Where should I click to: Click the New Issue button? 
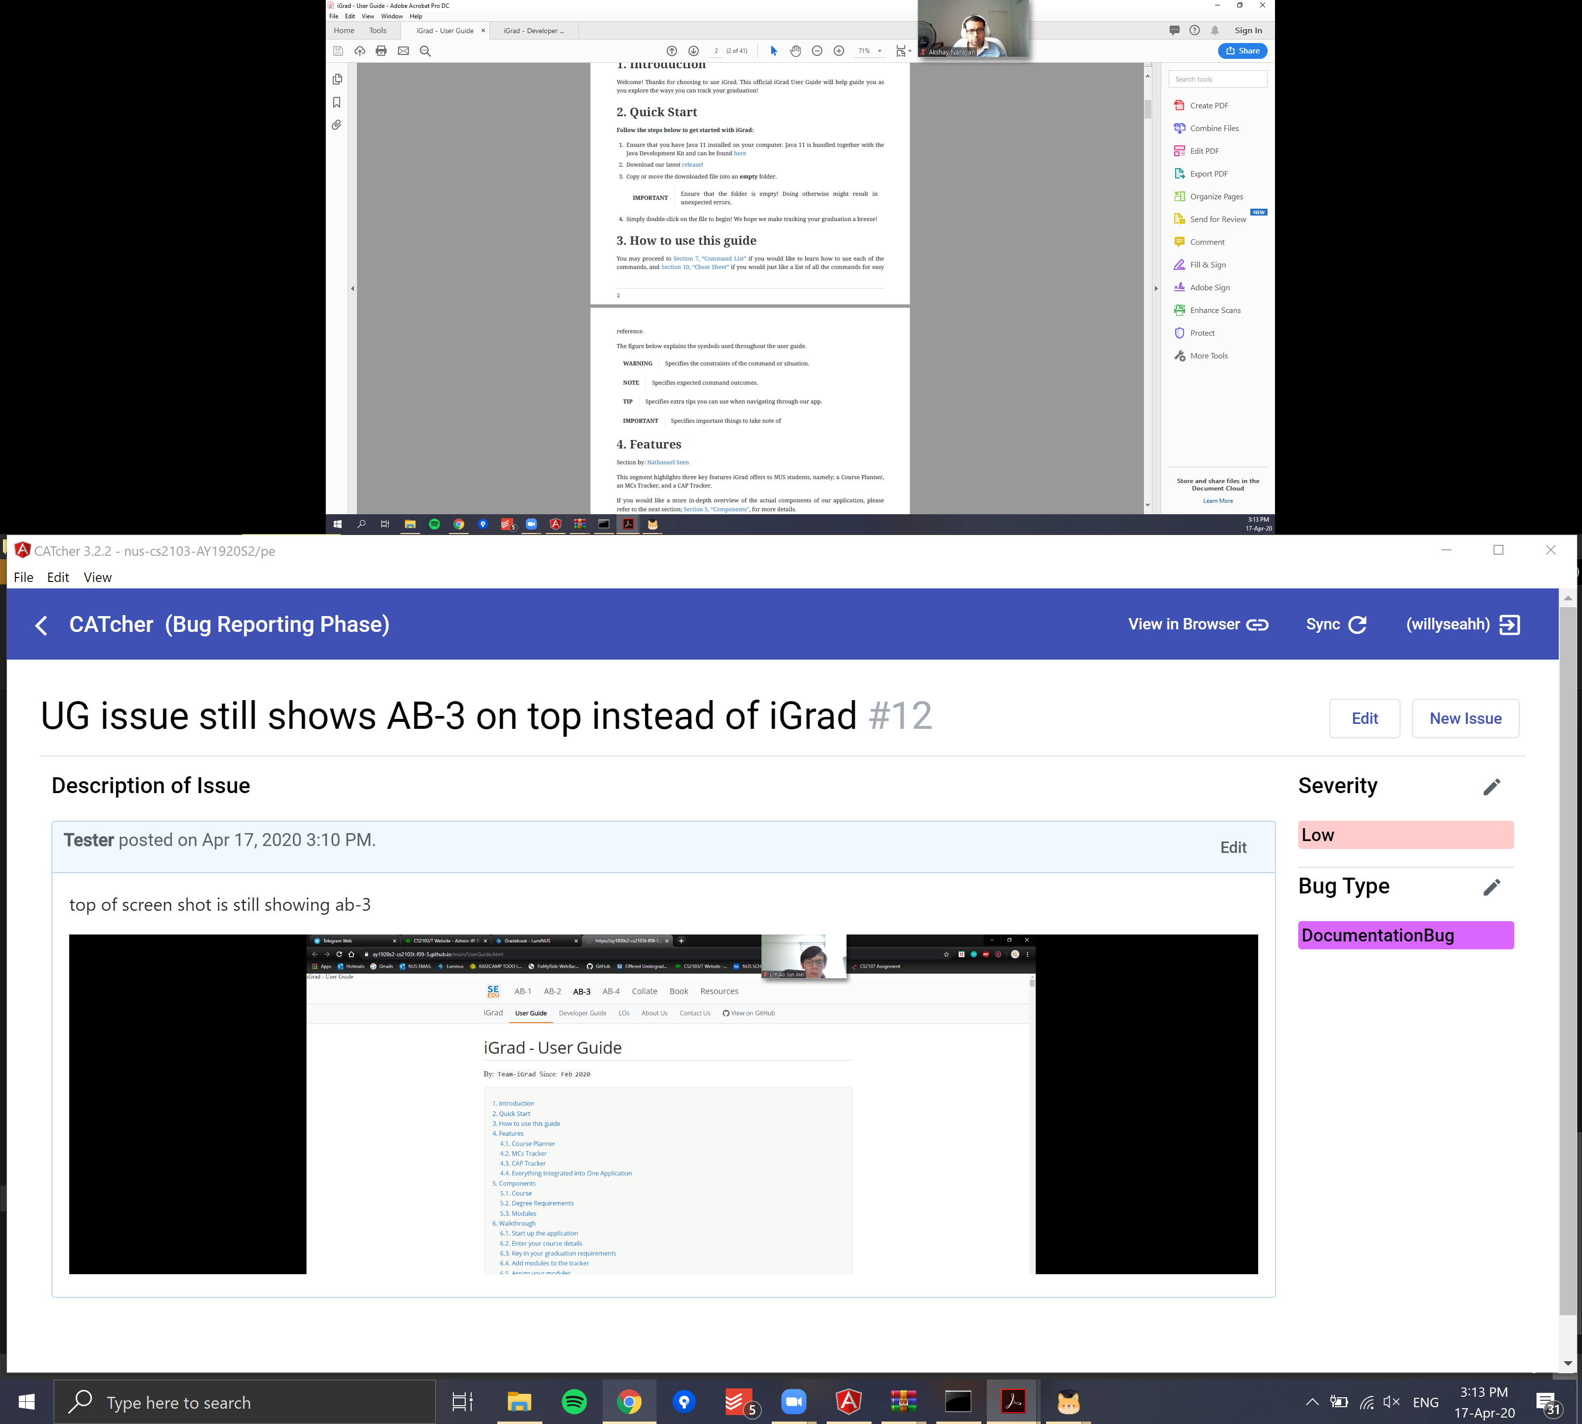1465,718
